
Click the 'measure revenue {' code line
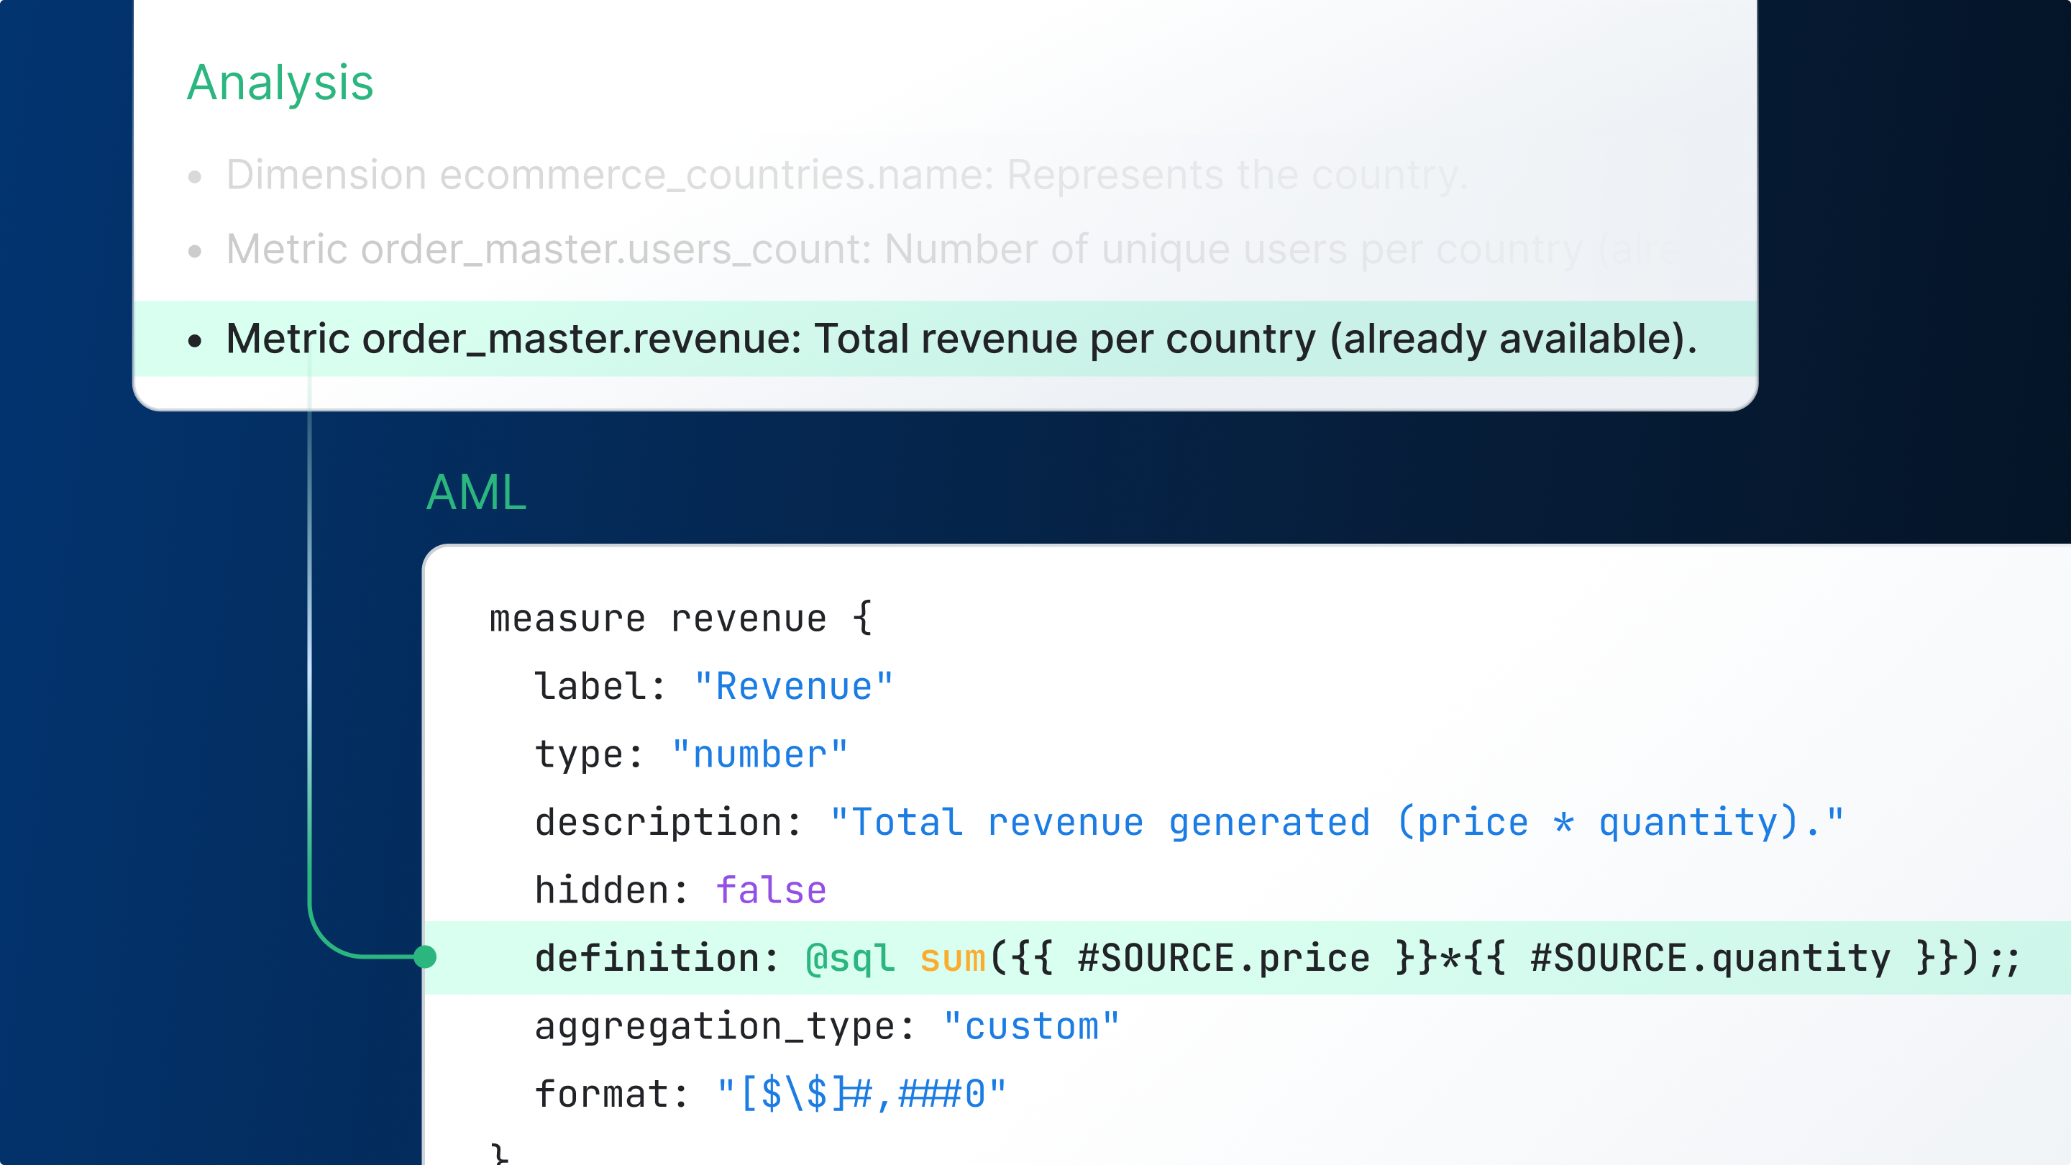pyautogui.click(x=680, y=619)
